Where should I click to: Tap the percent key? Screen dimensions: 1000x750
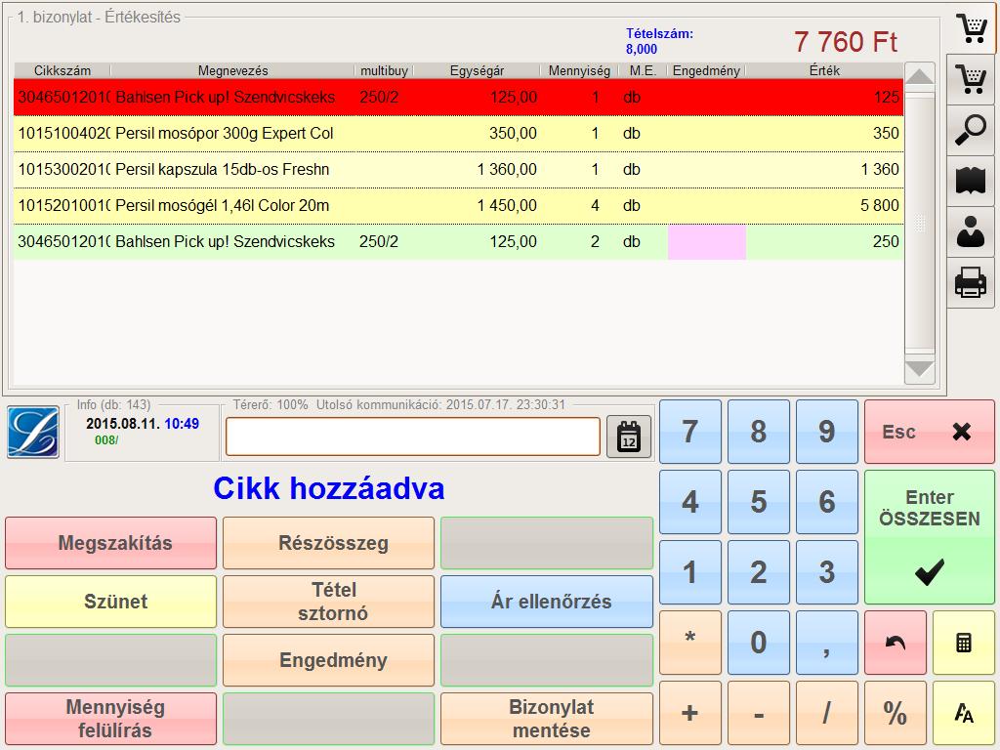click(x=896, y=713)
